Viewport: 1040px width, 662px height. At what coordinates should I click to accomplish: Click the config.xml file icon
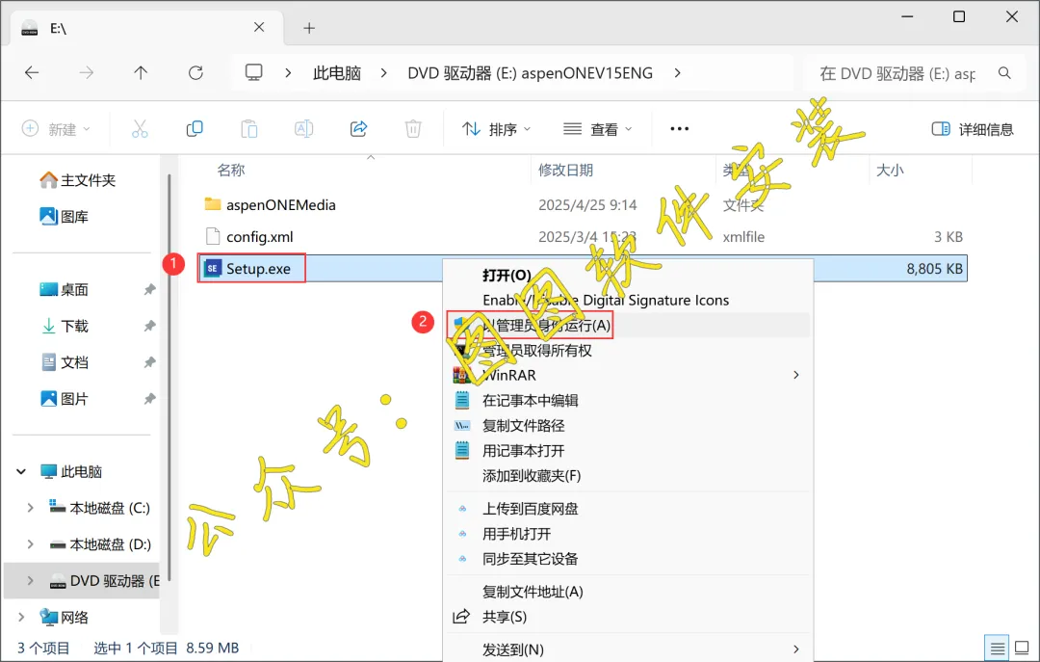pos(212,236)
